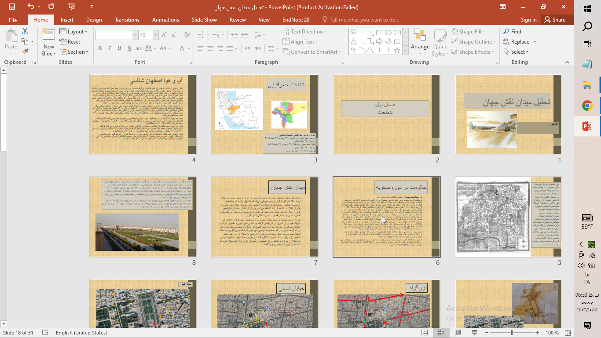Toggle Bold formatting
Viewport: 601px width, 338px height.
(100, 48)
